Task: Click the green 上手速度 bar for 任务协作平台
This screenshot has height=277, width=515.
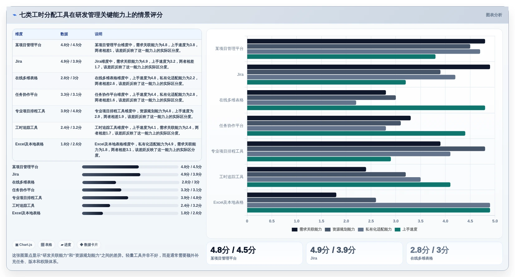Action: coord(356,134)
